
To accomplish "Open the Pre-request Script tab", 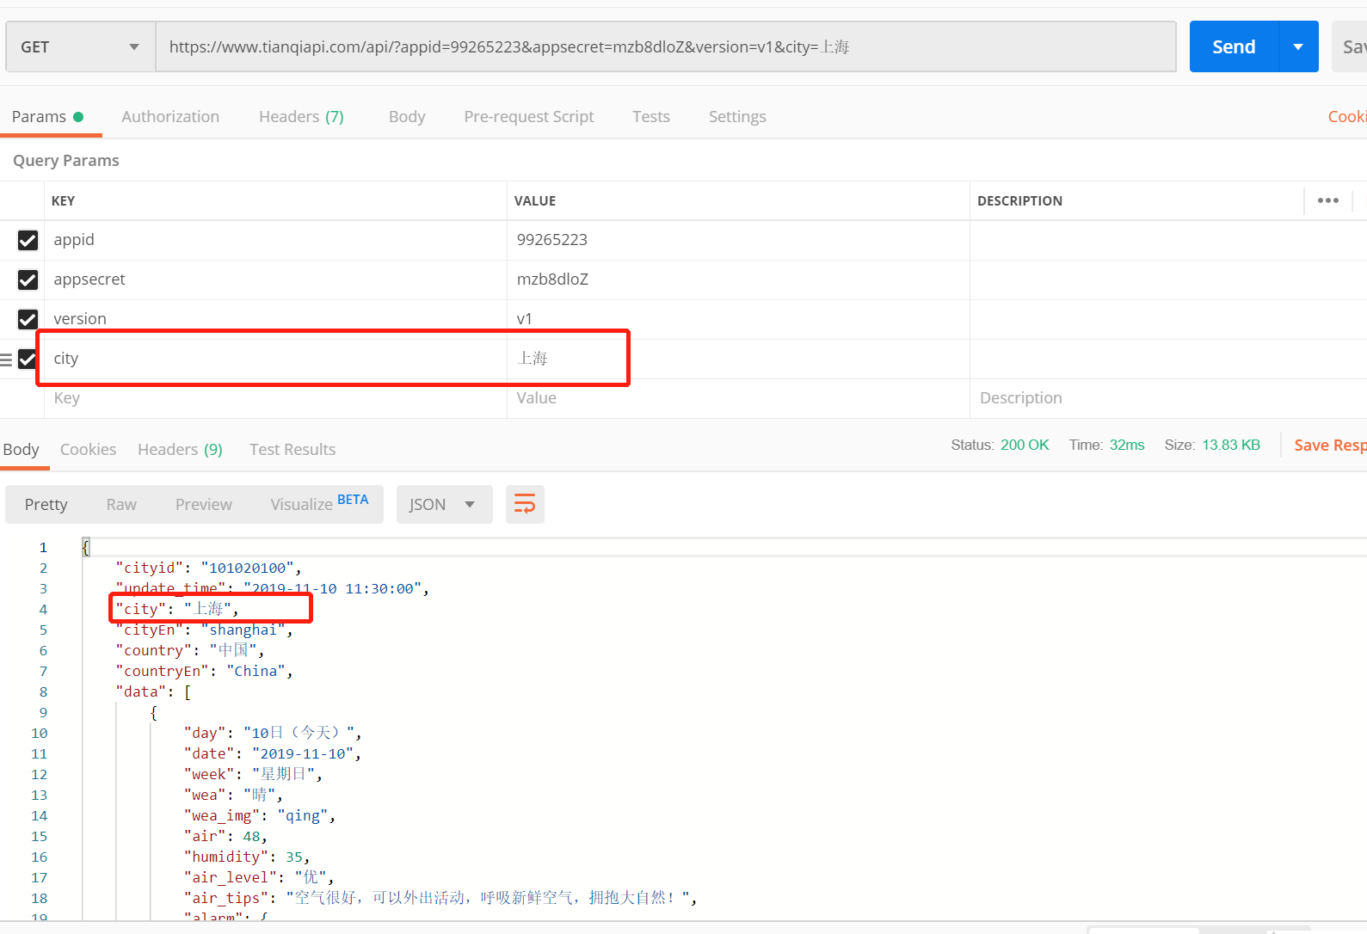I will (x=529, y=116).
